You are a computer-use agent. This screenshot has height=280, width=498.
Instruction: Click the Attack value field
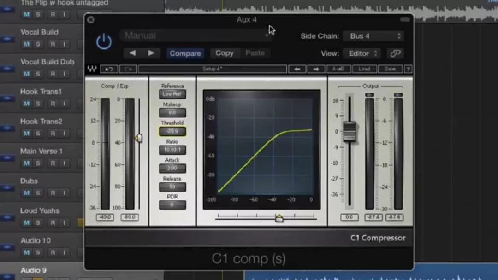[172, 168]
